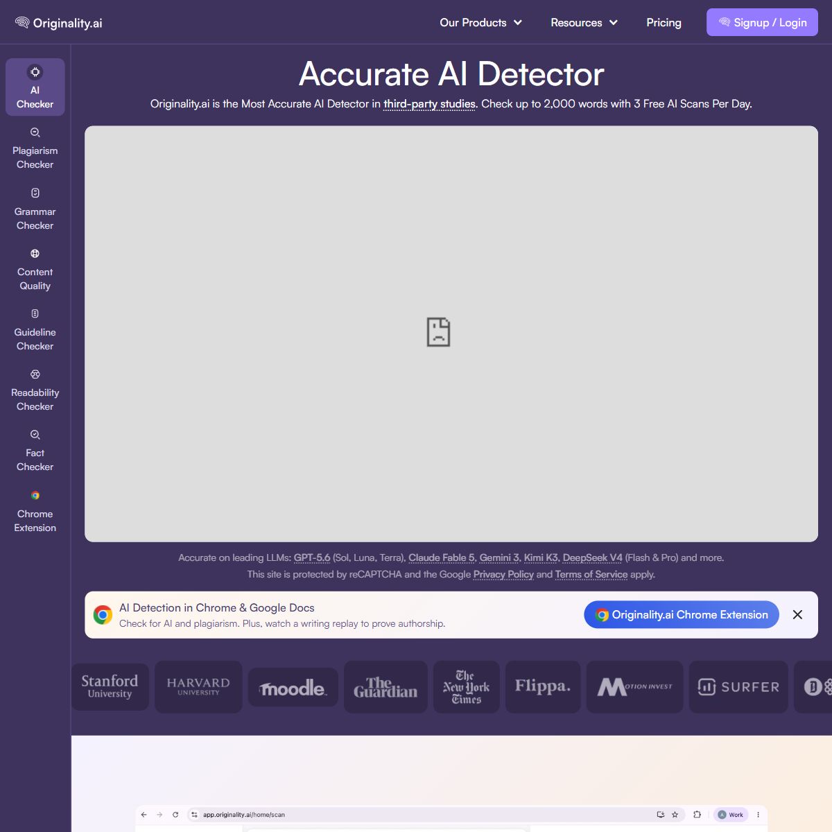
Task: Click The Guardian logo card
Action: [x=385, y=686]
